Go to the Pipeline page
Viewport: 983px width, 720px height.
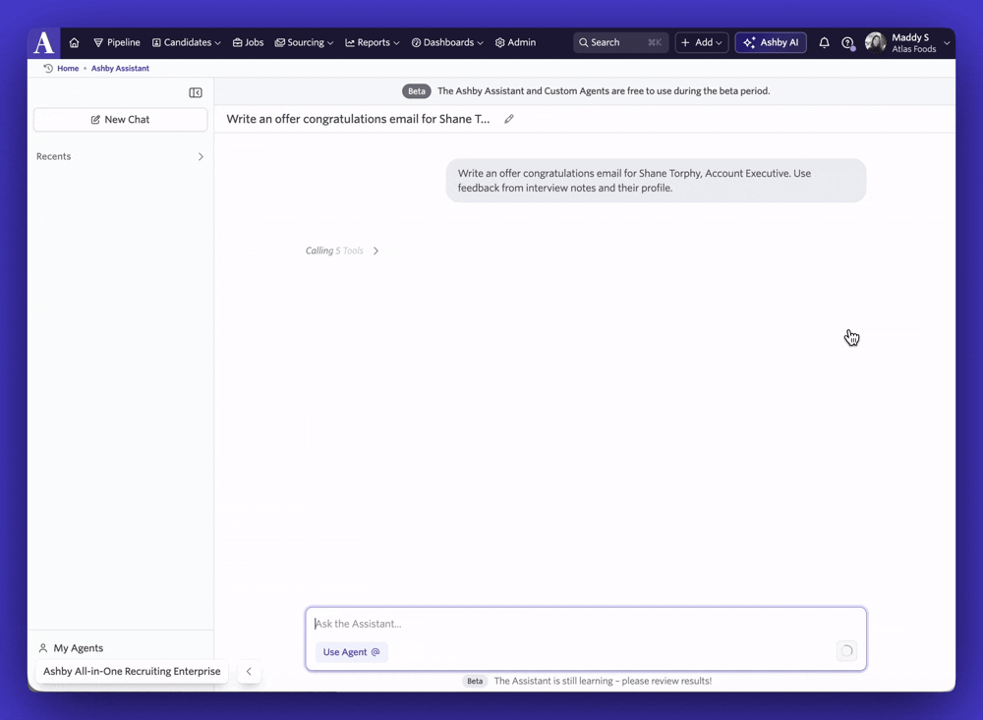coord(117,42)
